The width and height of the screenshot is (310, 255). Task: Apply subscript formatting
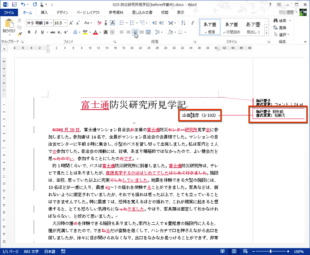[x=59, y=32]
